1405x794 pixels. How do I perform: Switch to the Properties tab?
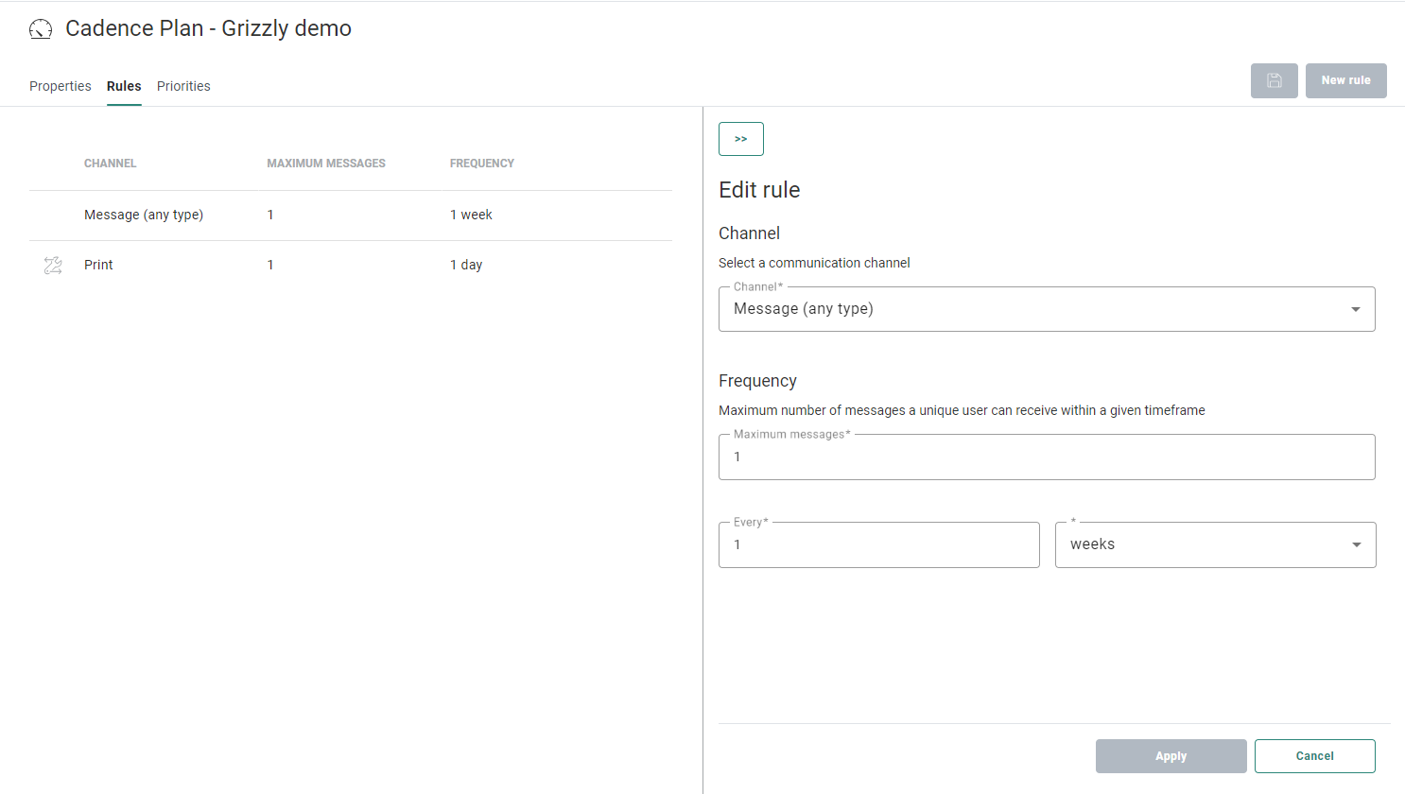tap(61, 86)
